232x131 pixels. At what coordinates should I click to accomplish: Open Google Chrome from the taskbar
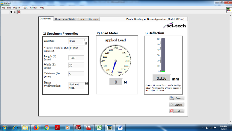pyautogui.click(x=47, y=128)
